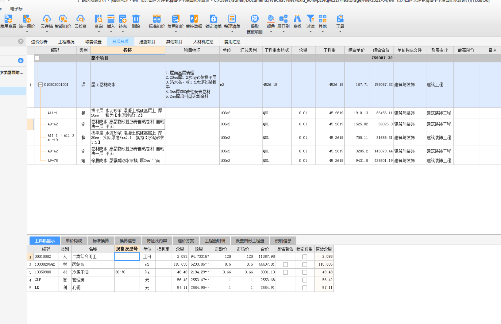
Task: Collapse the left panel with the up-arrow circle
Action: [21, 41]
